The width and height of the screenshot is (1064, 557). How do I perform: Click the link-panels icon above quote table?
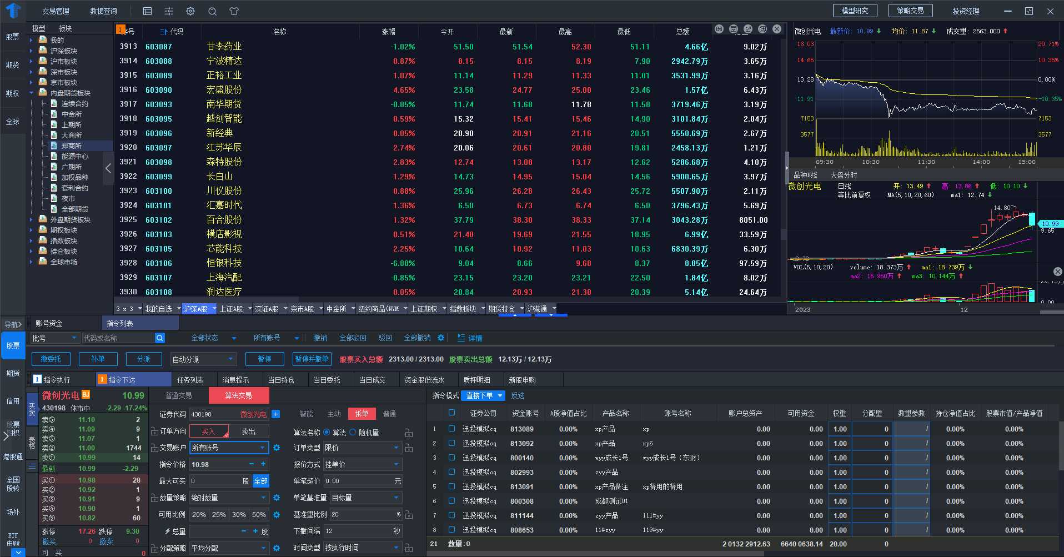[719, 29]
